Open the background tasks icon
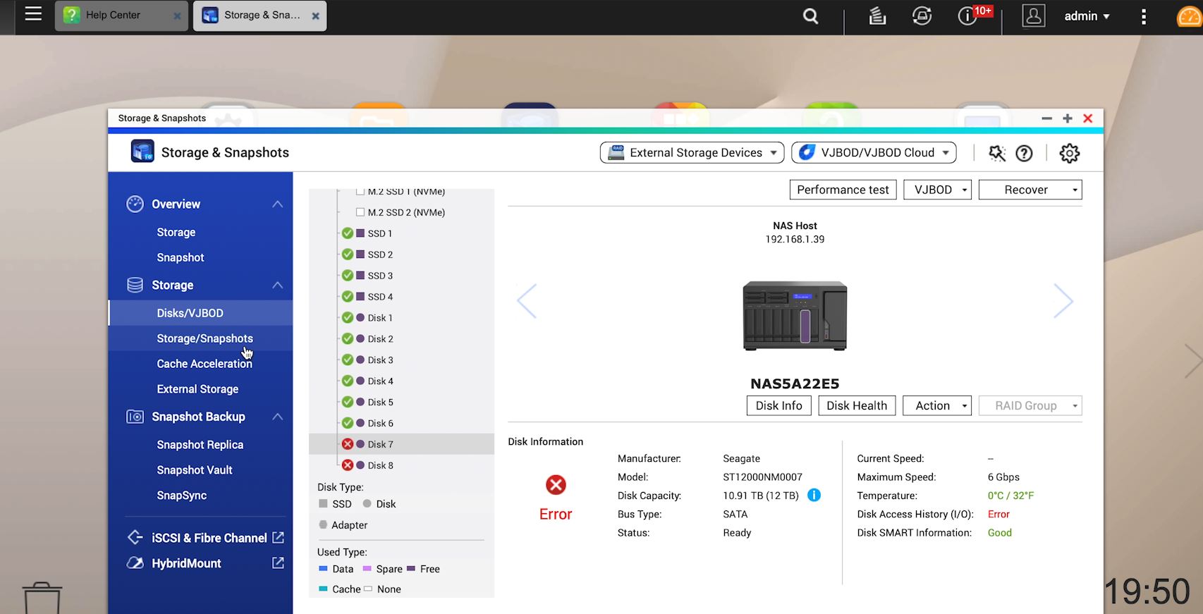Viewport: 1203px width, 614px height. pyautogui.click(x=877, y=16)
